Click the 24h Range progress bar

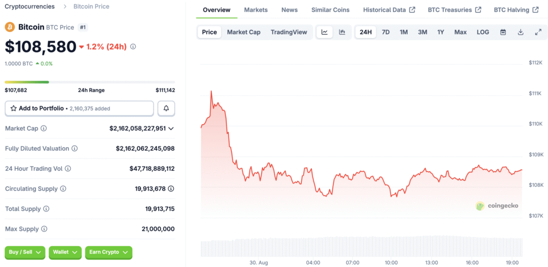click(x=90, y=82)
